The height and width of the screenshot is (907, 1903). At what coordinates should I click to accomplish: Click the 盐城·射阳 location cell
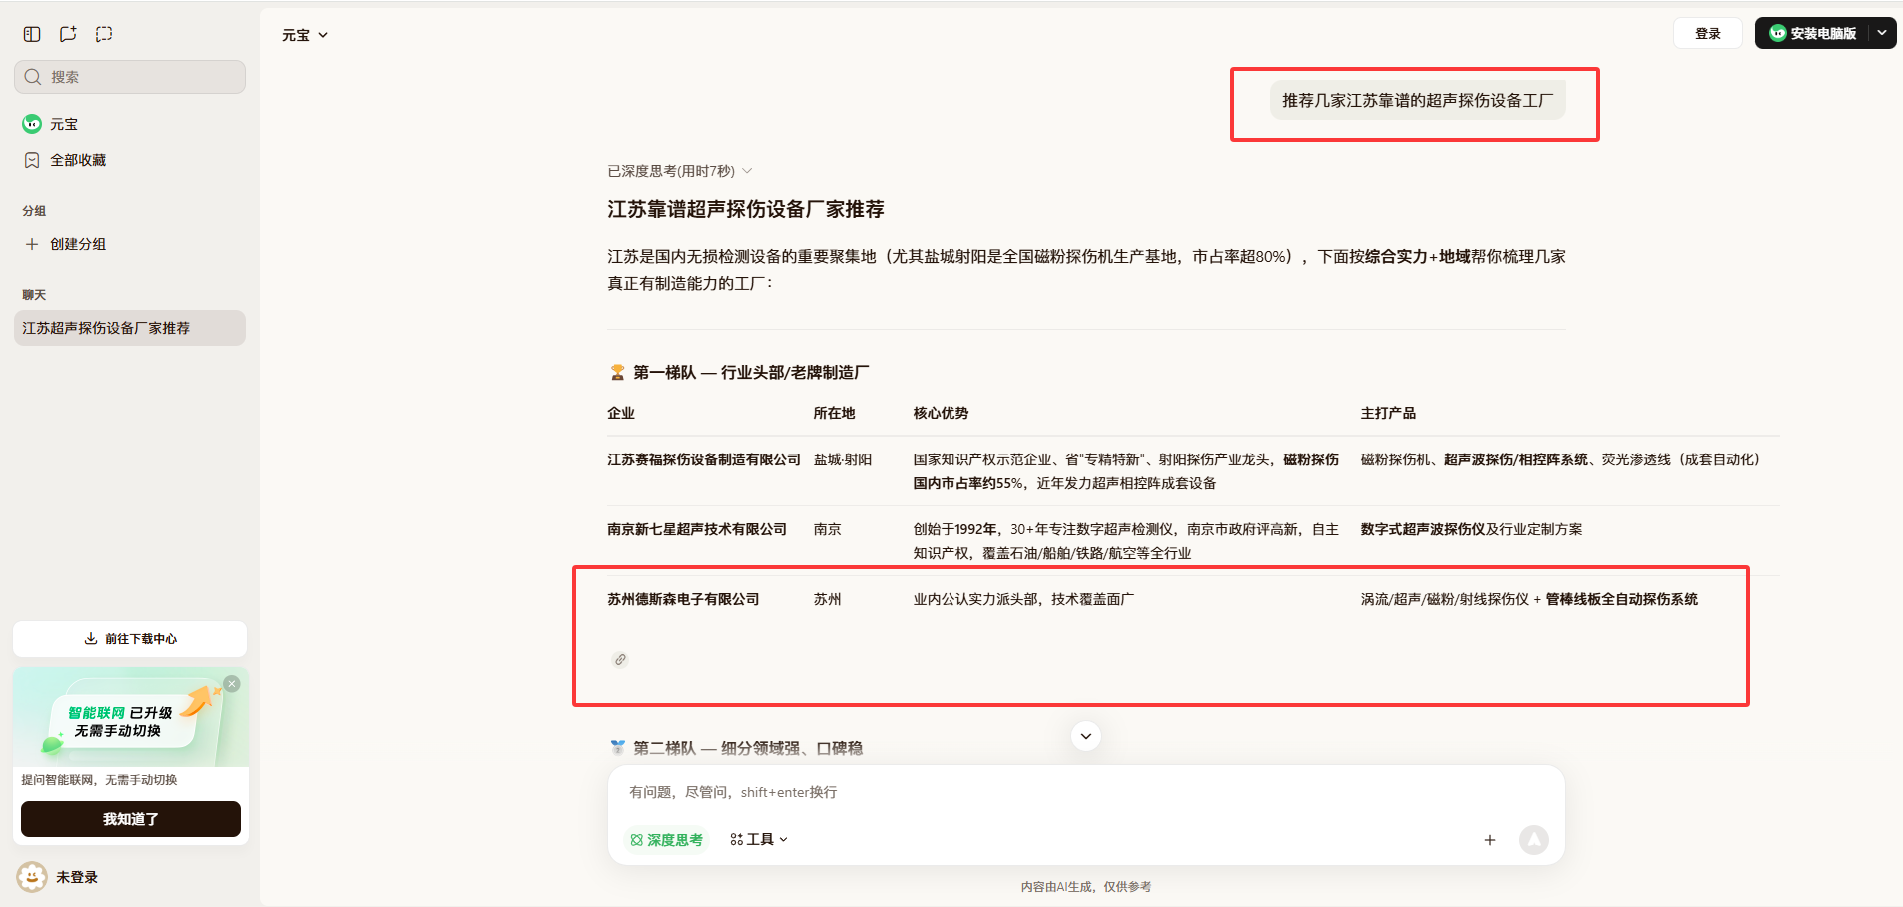click(843, 459)
